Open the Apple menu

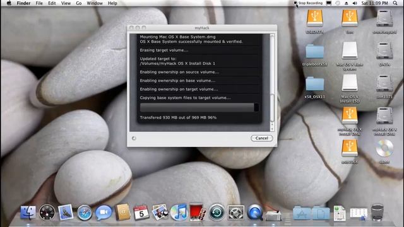9,3
